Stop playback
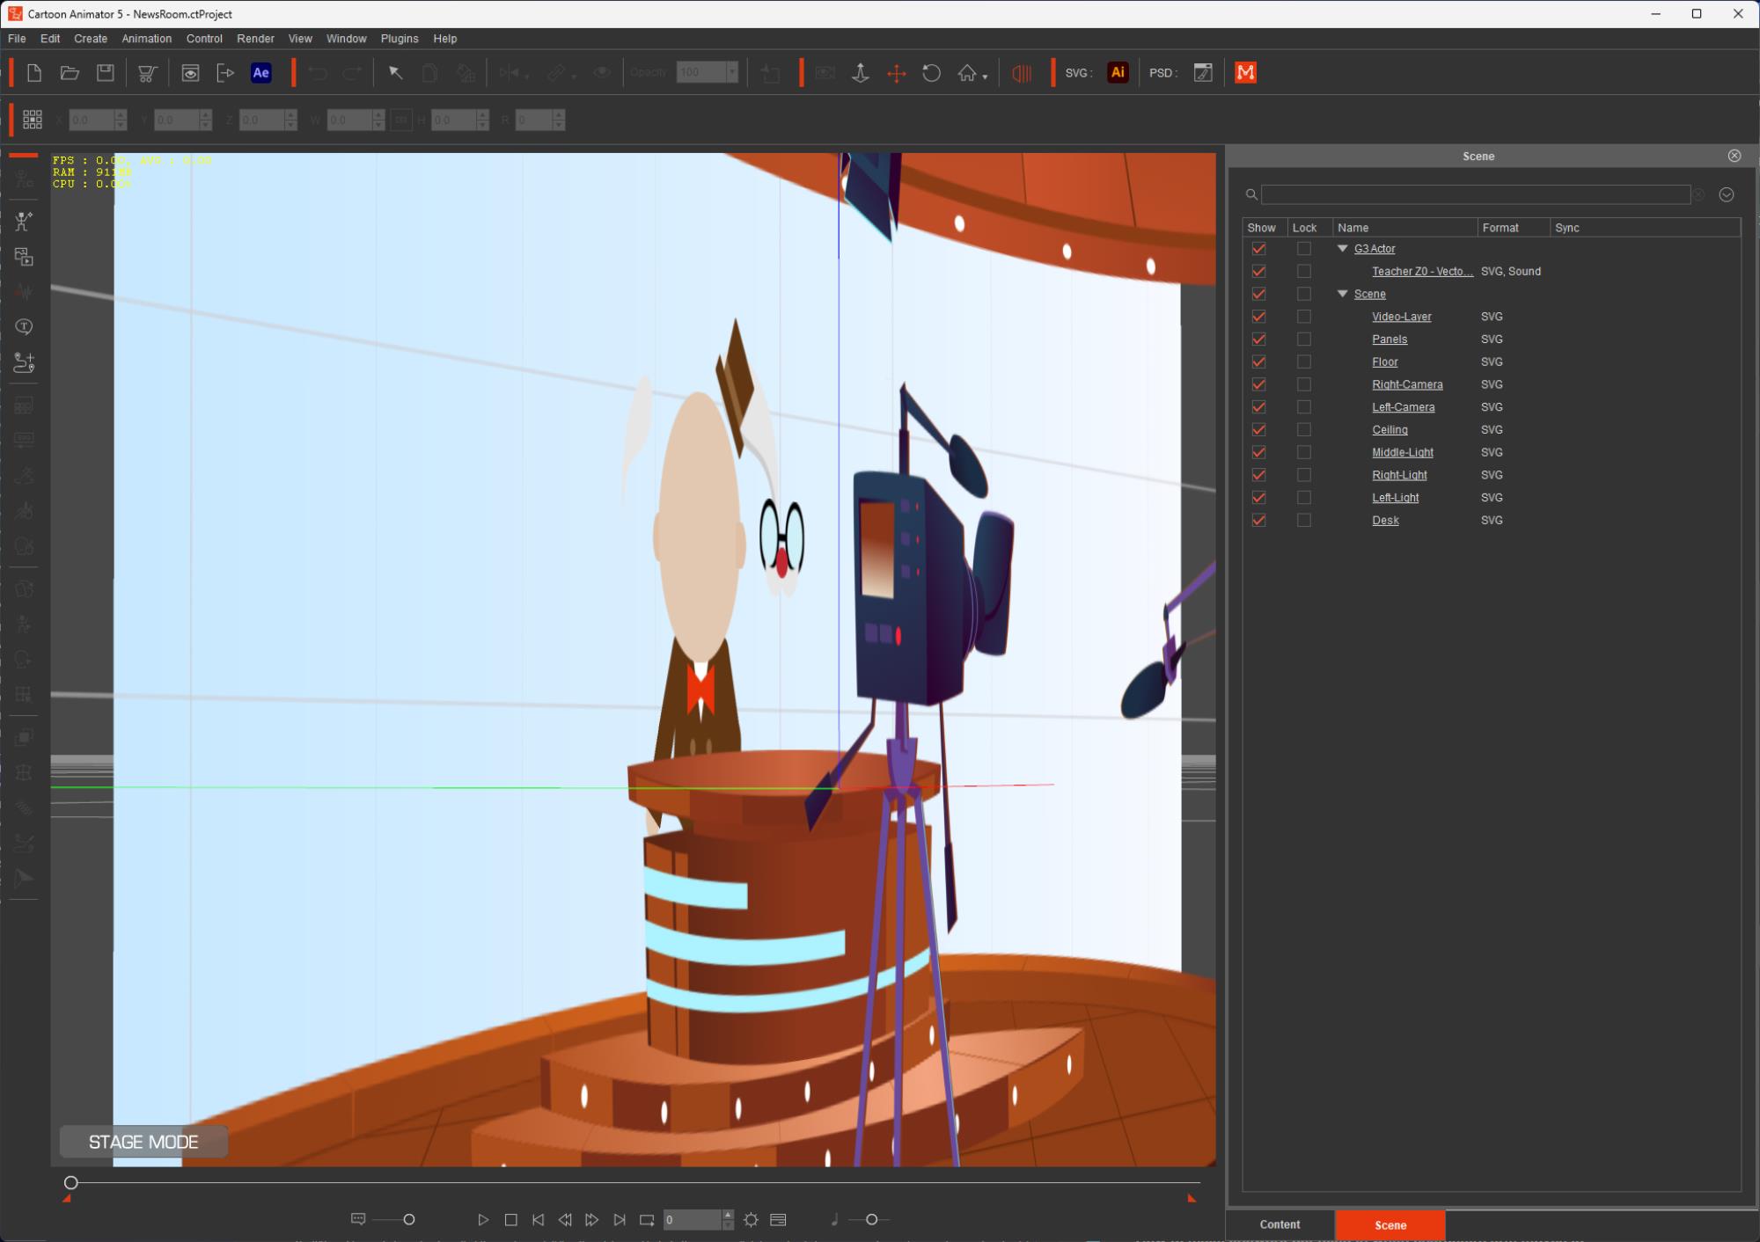This screenshot has width=1760, height=1242. (510, 1219)
